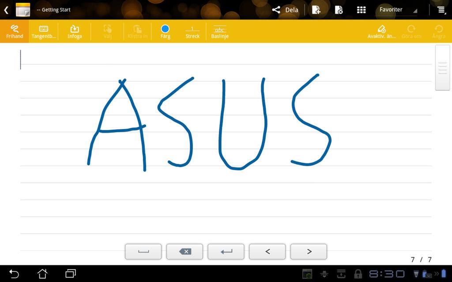Tap the battery indicator in the system bar
The width and height of the screenshot is (452, 282).
(444, 273)
